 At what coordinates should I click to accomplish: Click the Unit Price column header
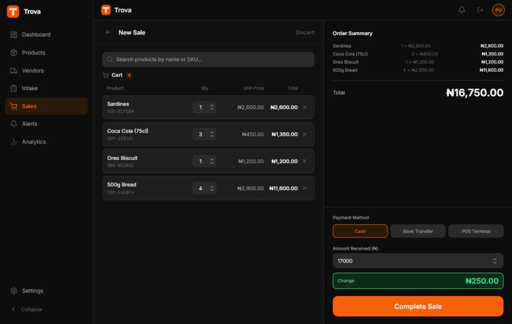[253, 88]
